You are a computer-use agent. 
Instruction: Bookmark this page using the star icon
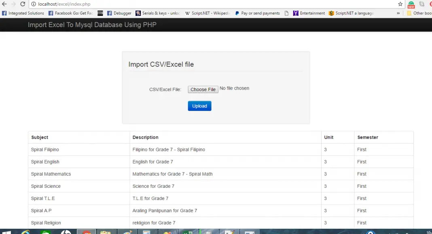tap(400, 4)
